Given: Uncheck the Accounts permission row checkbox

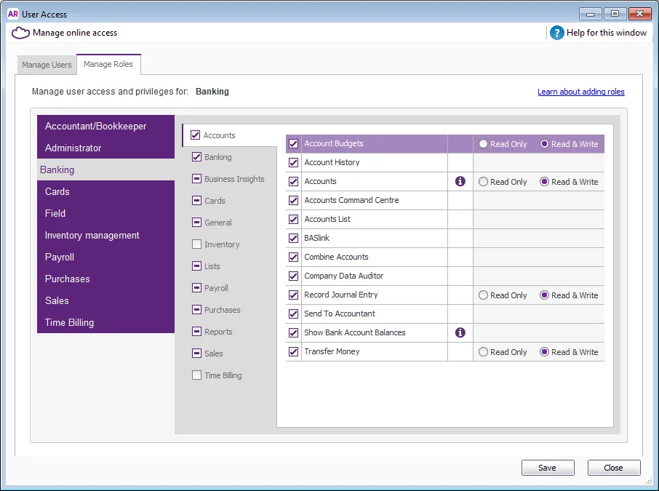Looking at the screenshot, I should (293, 182).
